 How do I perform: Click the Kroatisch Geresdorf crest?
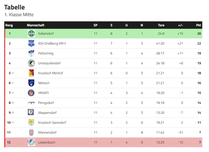pos(31,123)
